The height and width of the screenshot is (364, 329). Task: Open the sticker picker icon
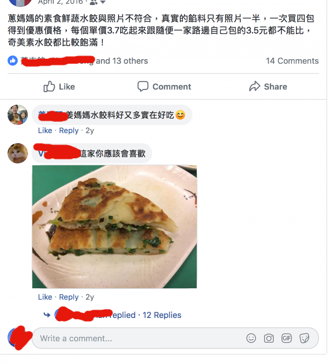304,338
